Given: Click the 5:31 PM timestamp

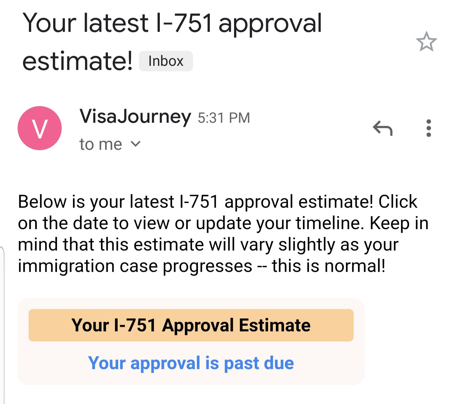Looking at the screenshot, I should tap(224, 118).
